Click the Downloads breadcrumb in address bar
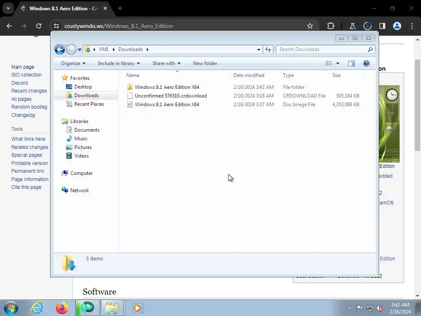Image resolution: width=421 pixels, height=316 pixels. (130, 49)
